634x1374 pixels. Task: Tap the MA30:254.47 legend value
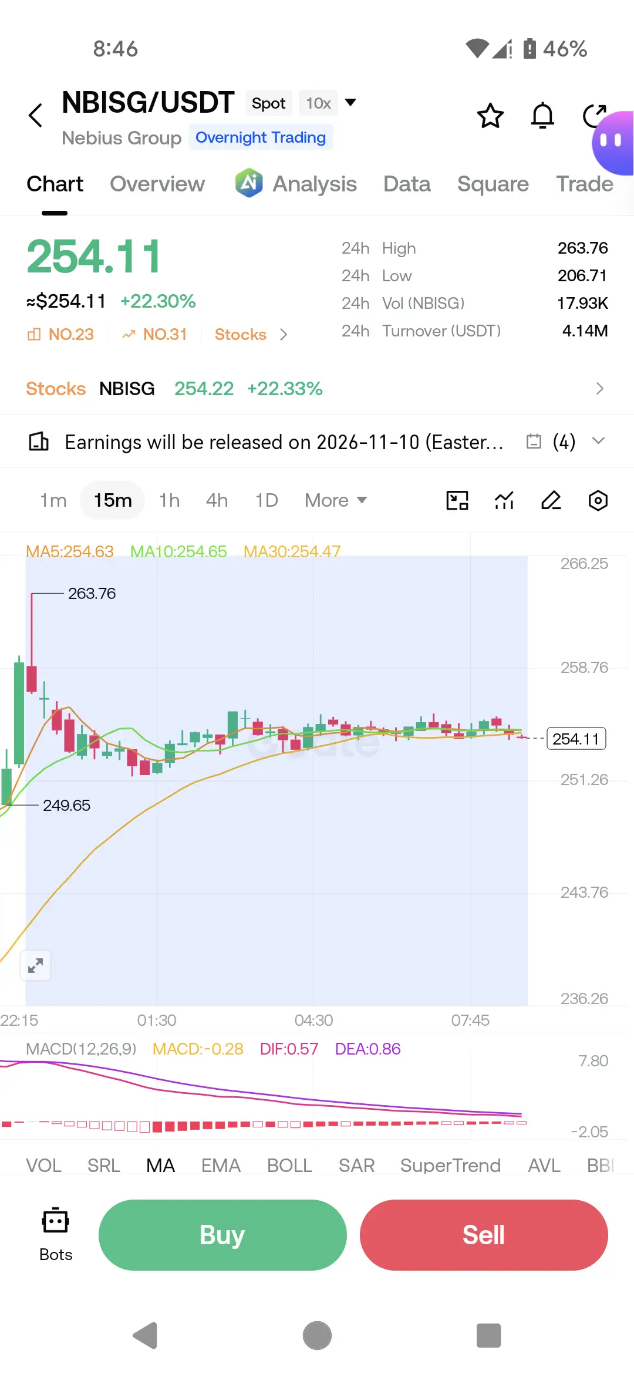coord(292,551)
